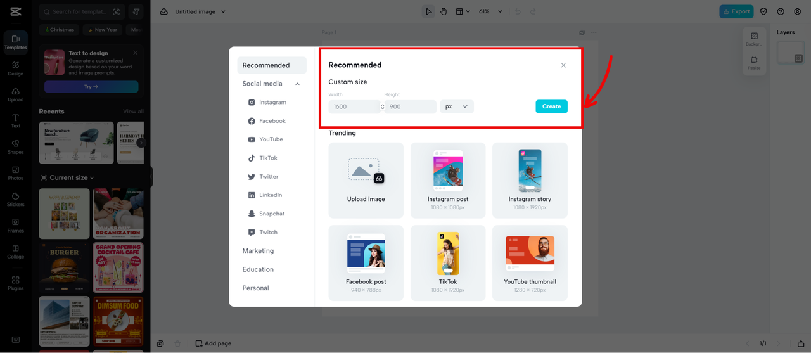
Task: Click the image search scan icon
Action: tap(116, 11)
